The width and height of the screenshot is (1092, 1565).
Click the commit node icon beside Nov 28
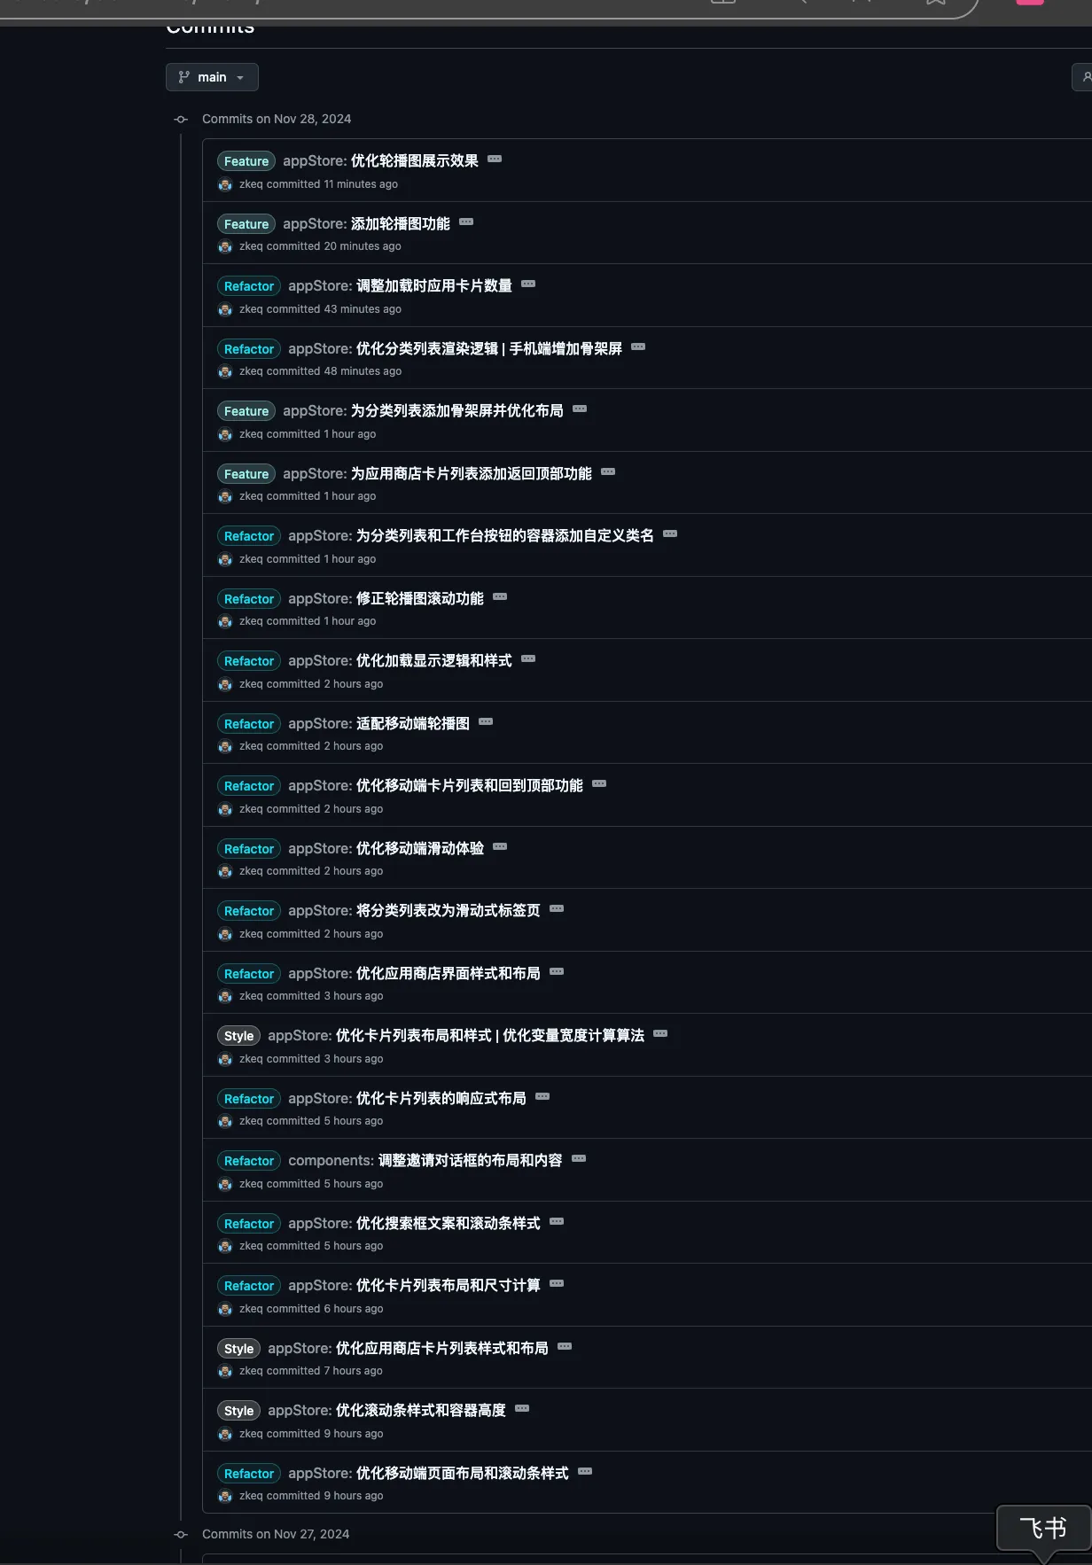point(181,119)
